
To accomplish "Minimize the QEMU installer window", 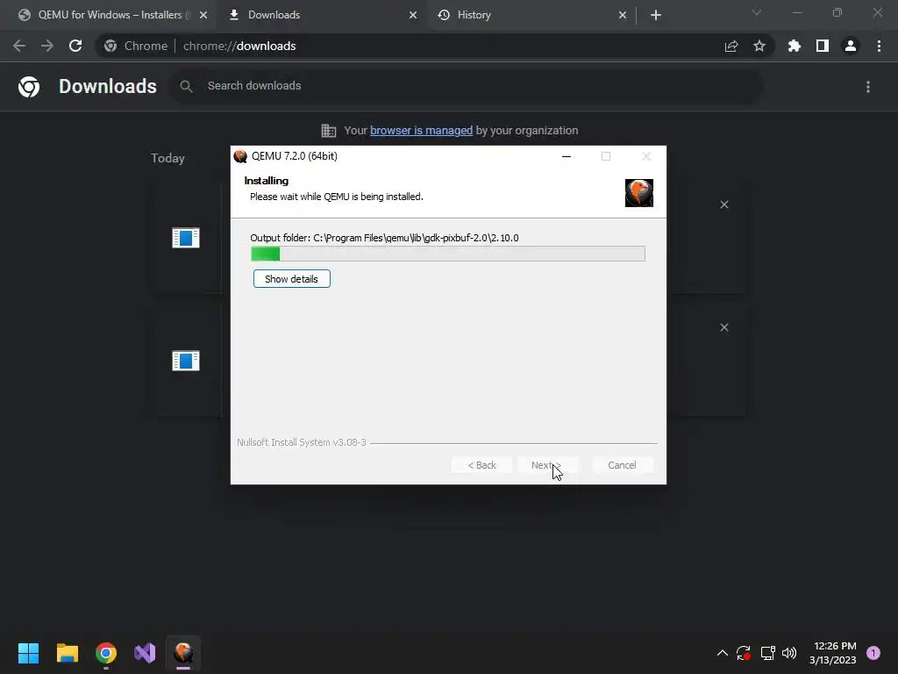I will pyautogui.click(x=567, y=156).
